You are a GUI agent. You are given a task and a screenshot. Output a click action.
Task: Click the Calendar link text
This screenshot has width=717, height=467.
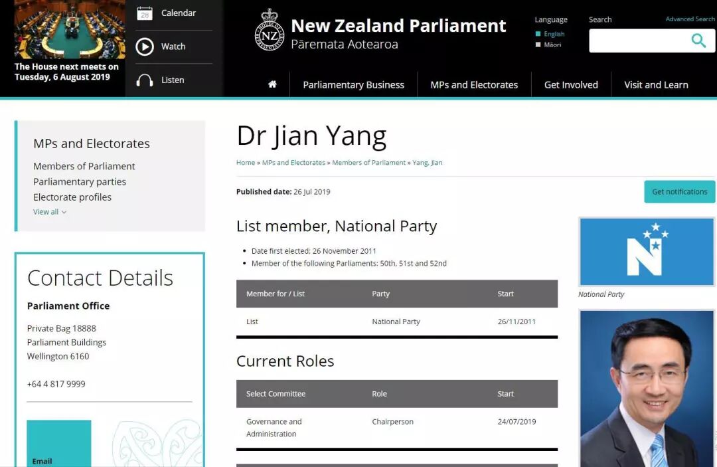(x=179, y=13)
